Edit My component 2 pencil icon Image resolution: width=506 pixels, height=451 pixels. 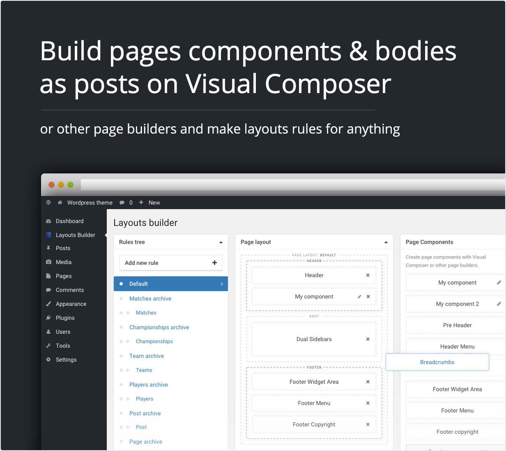[x=499, y=304]
